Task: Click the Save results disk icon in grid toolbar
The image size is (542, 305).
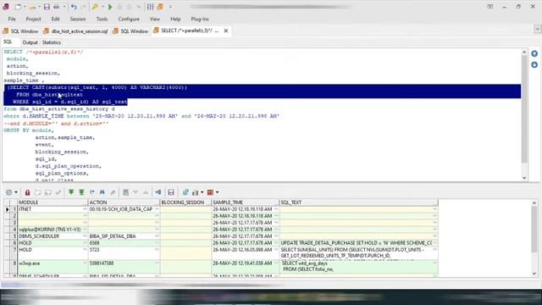Action: pyautogui.click(x=171, y=192)
